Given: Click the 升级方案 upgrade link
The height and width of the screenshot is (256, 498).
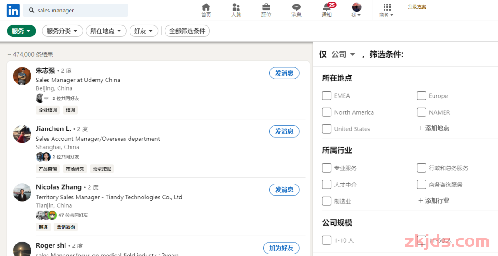Looking at the screenshot, I should click(x=417, y=7).
